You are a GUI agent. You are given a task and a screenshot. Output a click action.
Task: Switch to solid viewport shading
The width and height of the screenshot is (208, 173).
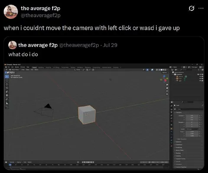pos(162,70)
